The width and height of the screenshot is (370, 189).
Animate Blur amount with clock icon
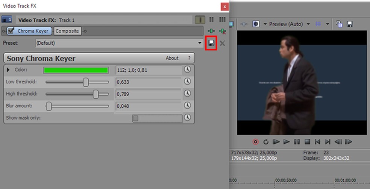tap(187, 105)
